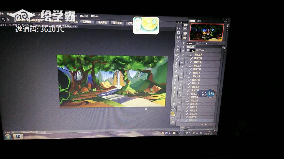Change screen mode at the toolbox bottom
This screenshot has height=159, width=284.
tap(173, 122)
